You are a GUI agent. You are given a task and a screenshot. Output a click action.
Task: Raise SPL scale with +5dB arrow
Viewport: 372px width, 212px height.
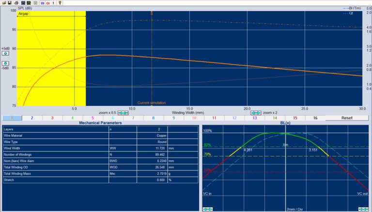point(5,54)
